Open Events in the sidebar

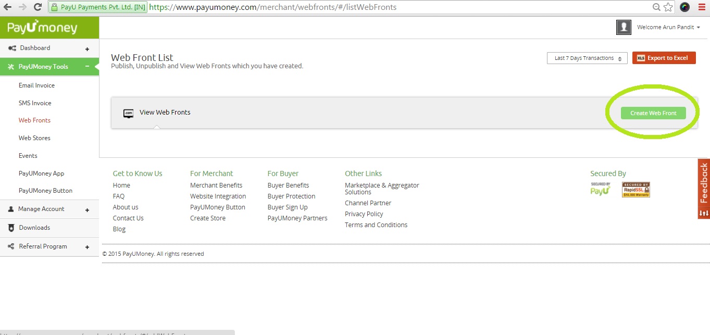tap(28, 156)
